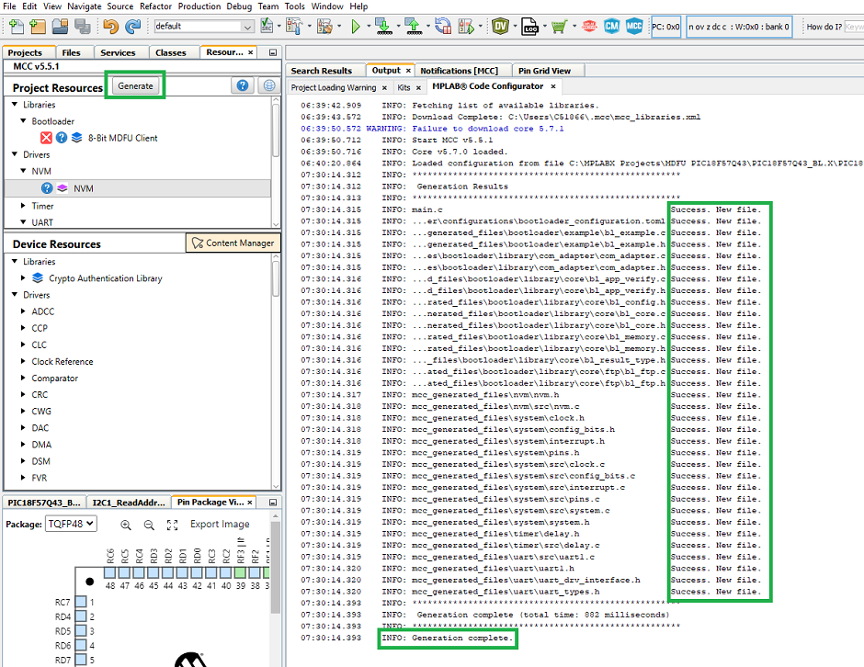Screen dimensions: 864x667
Task: Collapse the Bootloader node in Project Resources
Action: tap(25, 121)
